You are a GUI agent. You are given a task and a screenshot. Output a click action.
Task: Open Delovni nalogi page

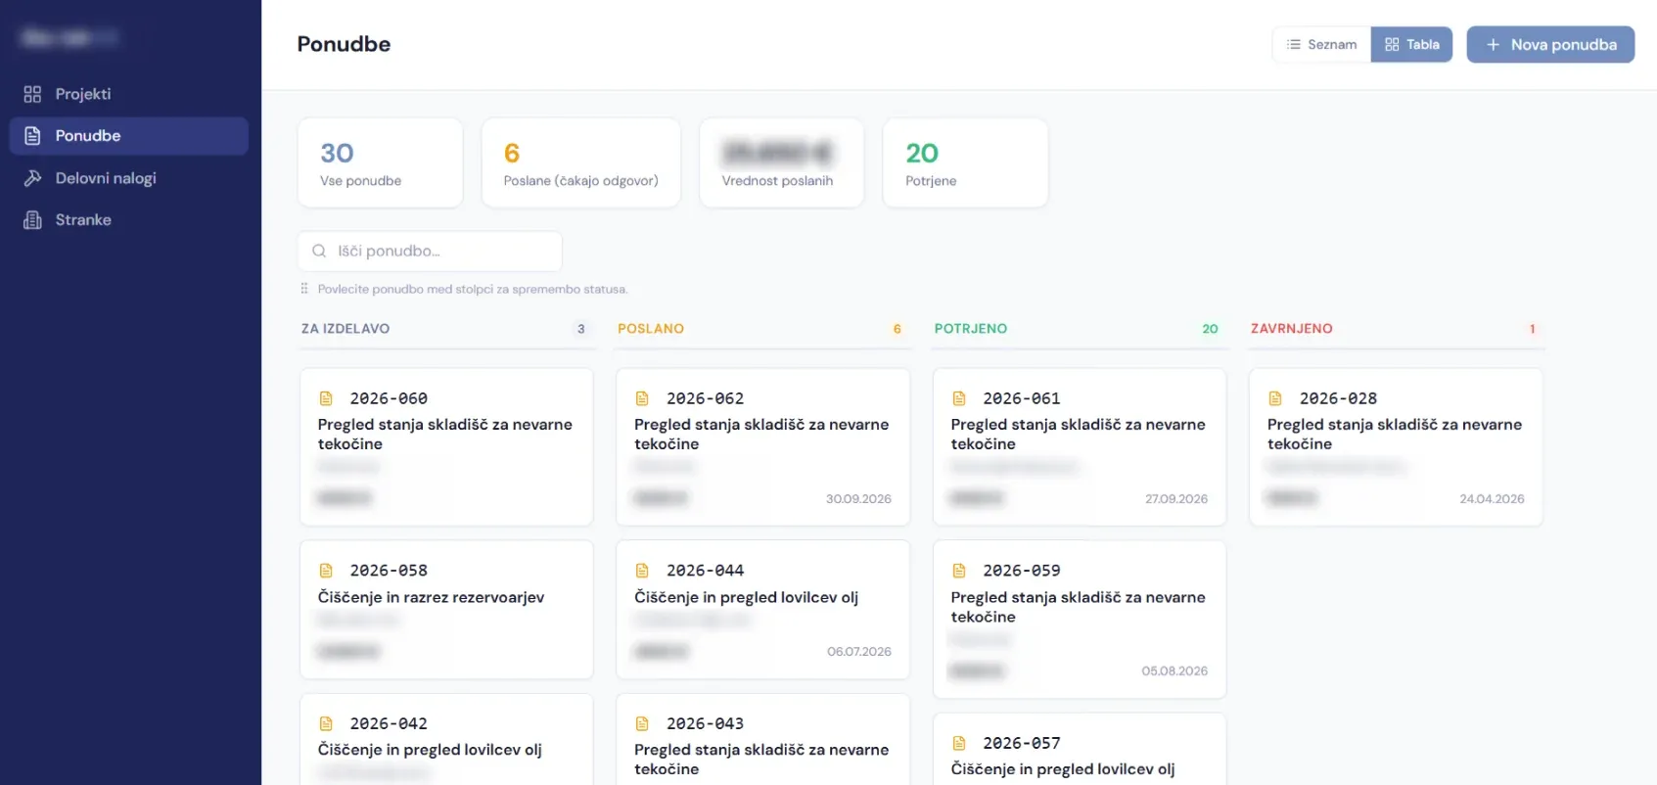(x=129, y=178)
